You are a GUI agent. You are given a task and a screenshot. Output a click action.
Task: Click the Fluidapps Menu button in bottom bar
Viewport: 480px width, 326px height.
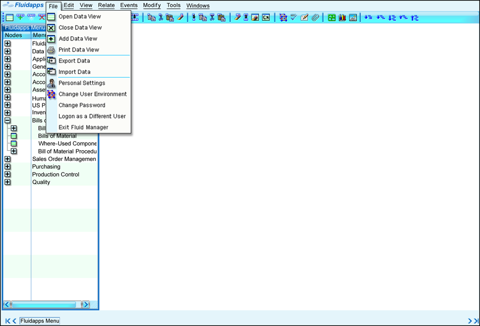pyautogui.click(x=40, y=321)
